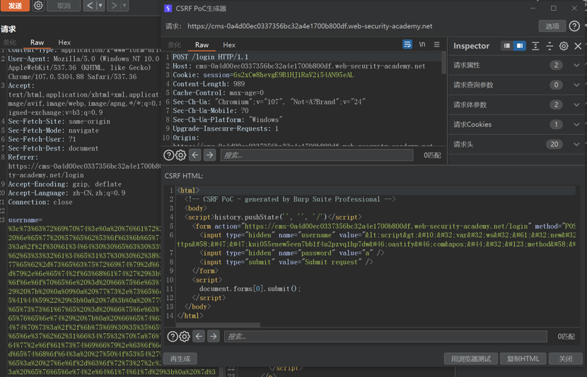Click the orange 发送 send button

tap(15, 6)
